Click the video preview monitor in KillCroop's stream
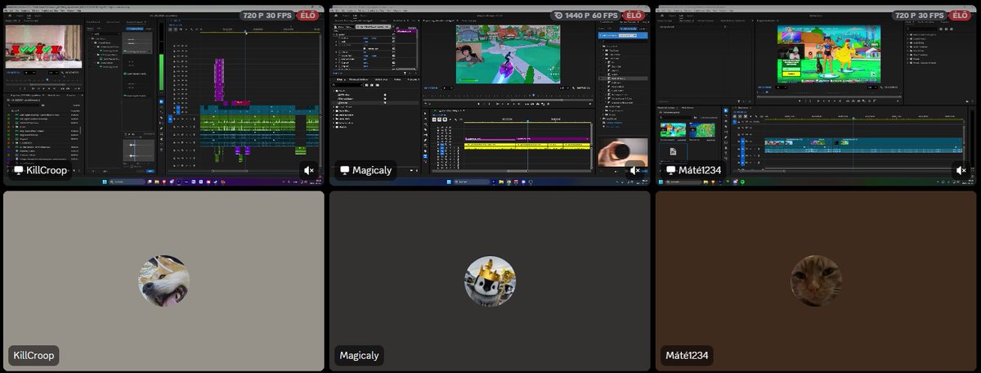981x373 pixels. coord(43,47)
